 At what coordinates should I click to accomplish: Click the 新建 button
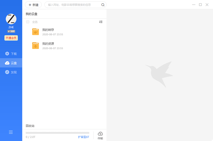coord(33,5)
